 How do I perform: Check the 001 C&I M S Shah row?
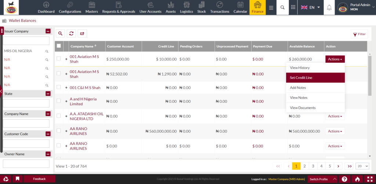[x=59, y=87]
